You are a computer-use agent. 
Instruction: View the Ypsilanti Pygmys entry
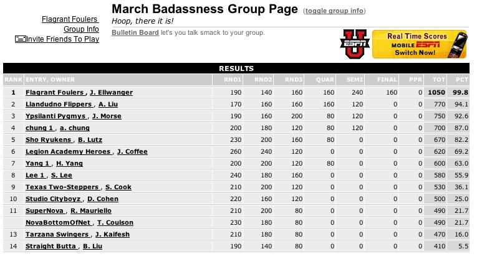(x=55, y=116)
